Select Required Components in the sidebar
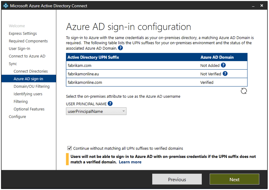Screen dimensions: 269x190 click(28, 41)
